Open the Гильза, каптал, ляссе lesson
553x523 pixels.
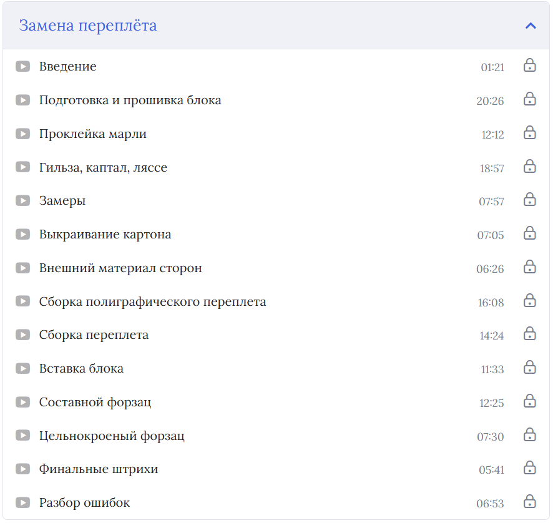[x=103, y=167]
